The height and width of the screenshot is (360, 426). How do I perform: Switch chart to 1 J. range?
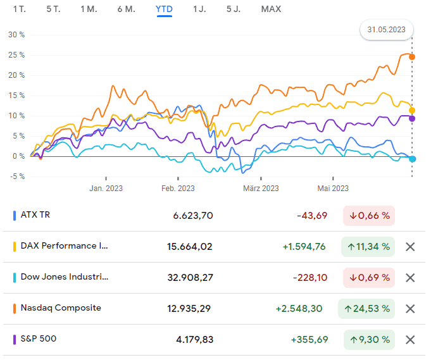coord(199,9)
